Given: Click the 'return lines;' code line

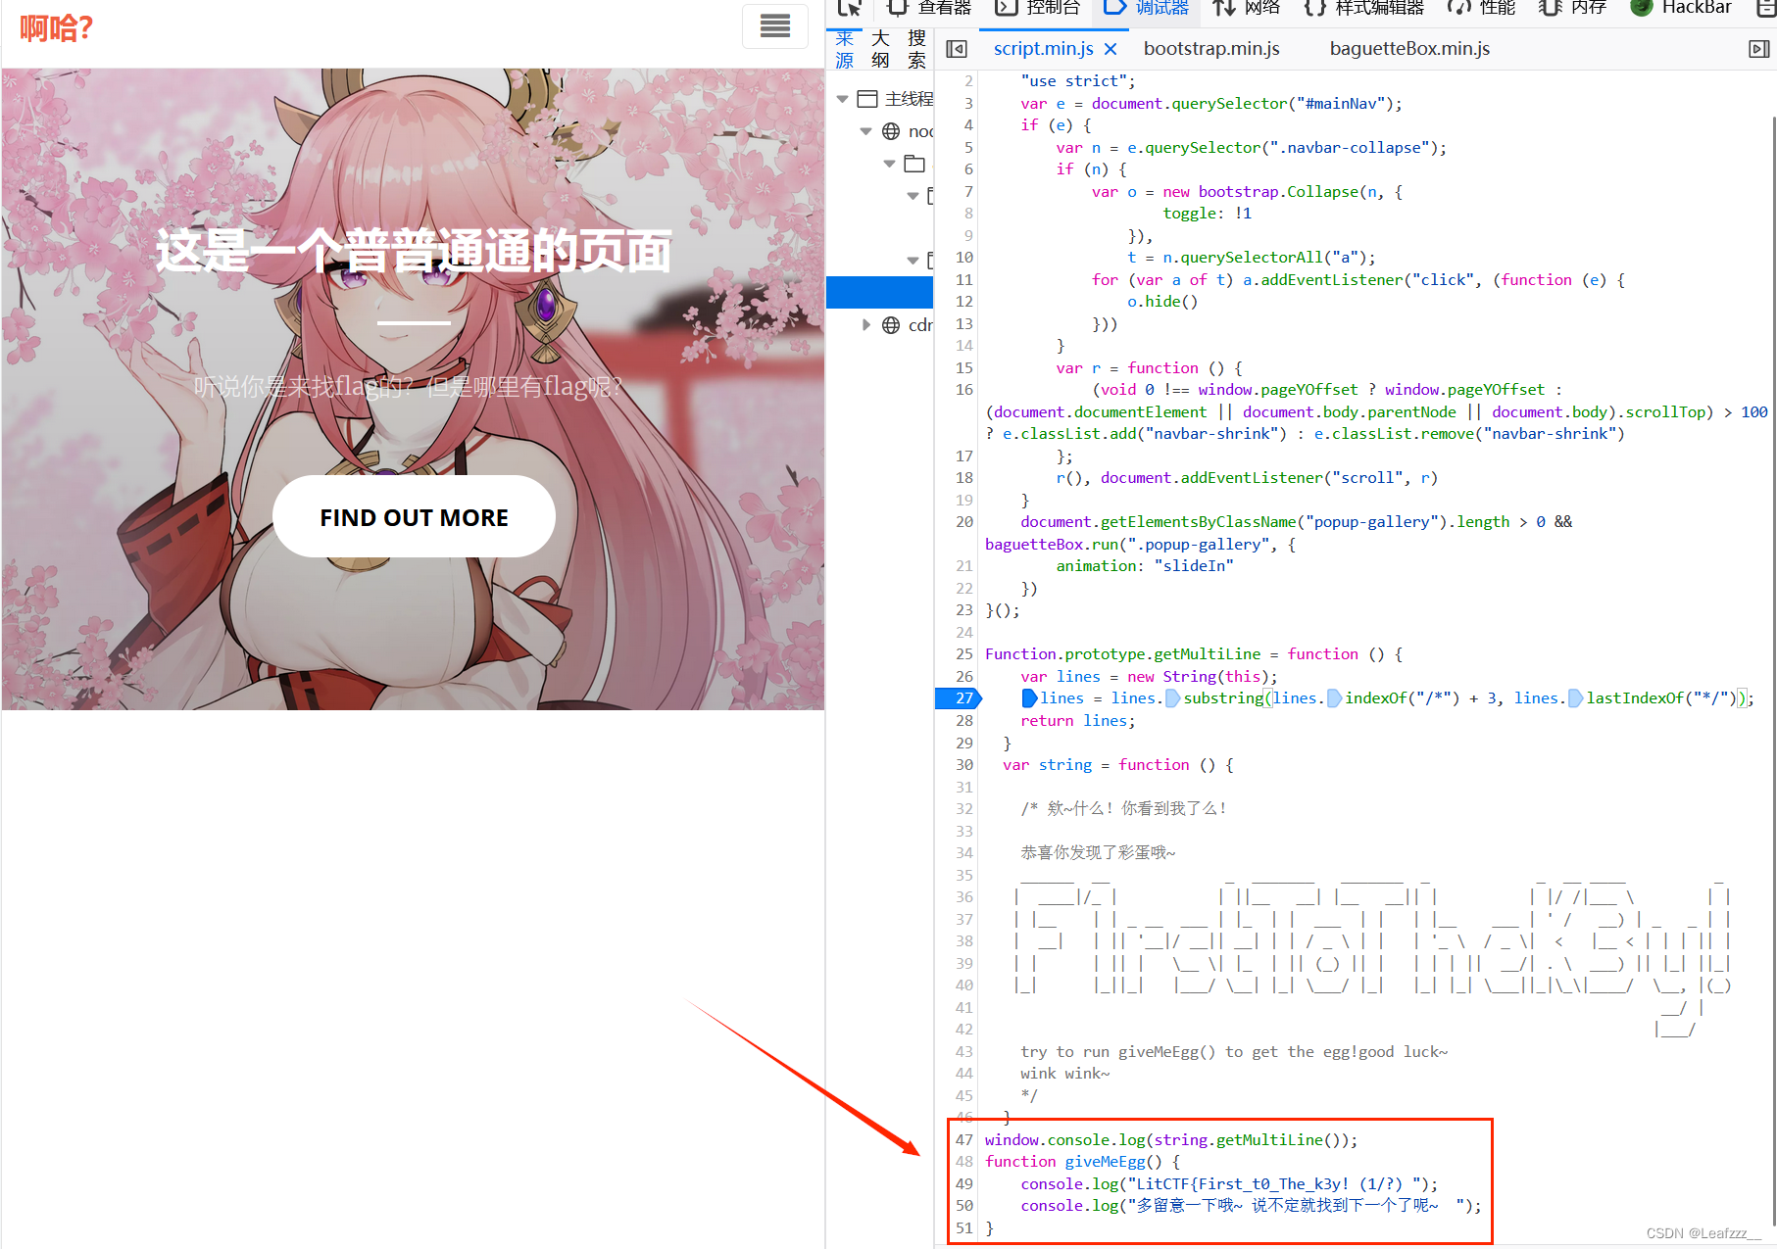Looking at the screenshot, I should click(x=1078, y=721).
